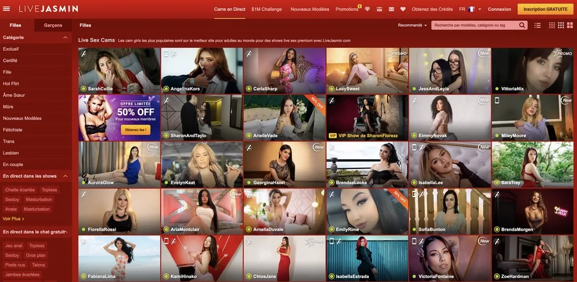
Task: Open the FR language dropdown arrow
Action: 480,9
